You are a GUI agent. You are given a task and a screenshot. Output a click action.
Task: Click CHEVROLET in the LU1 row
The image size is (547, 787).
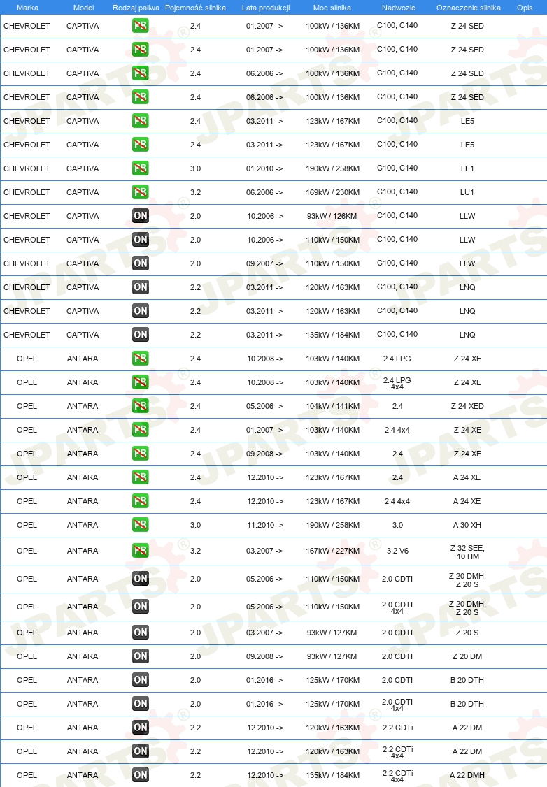point(27,192)
